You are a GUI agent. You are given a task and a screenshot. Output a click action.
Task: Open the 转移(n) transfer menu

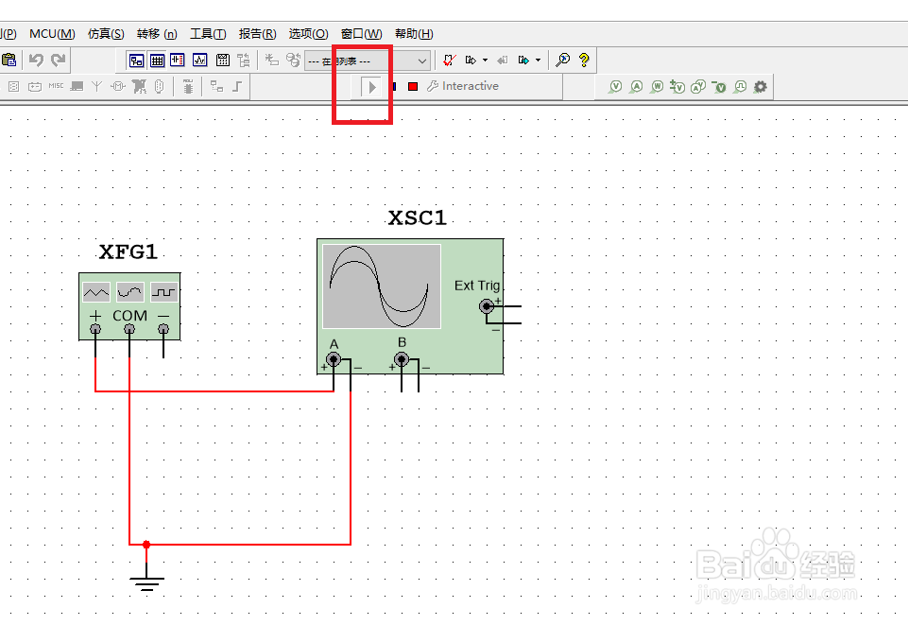point(157,34)
